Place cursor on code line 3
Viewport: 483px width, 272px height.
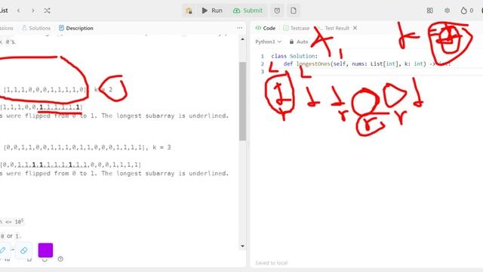pos(376,72)
